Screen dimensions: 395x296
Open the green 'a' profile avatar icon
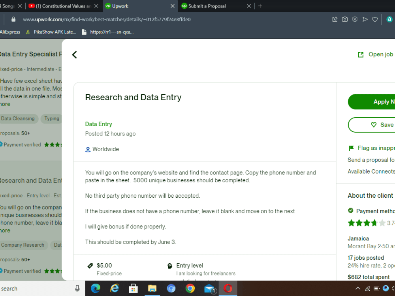click(389, 19)
